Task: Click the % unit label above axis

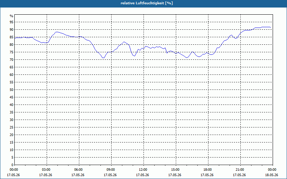Action: click(x=11, y=16)
